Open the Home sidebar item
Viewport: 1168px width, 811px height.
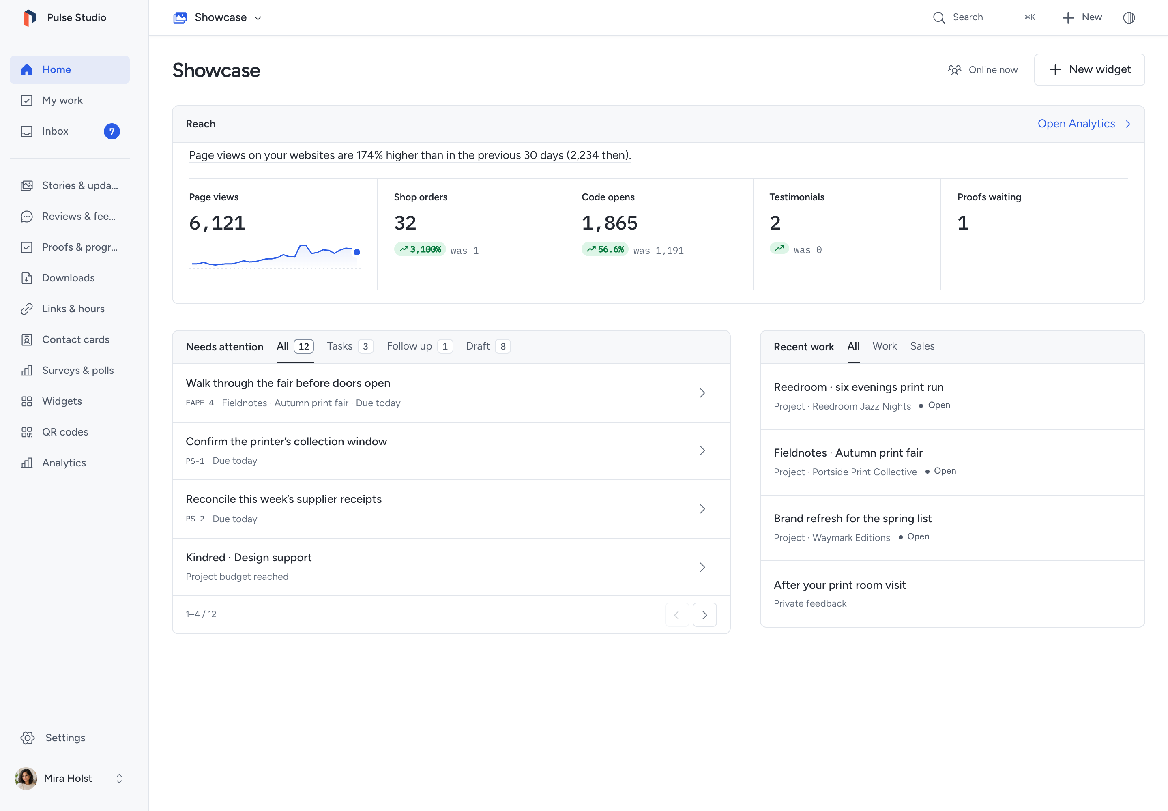click(70, 70)
